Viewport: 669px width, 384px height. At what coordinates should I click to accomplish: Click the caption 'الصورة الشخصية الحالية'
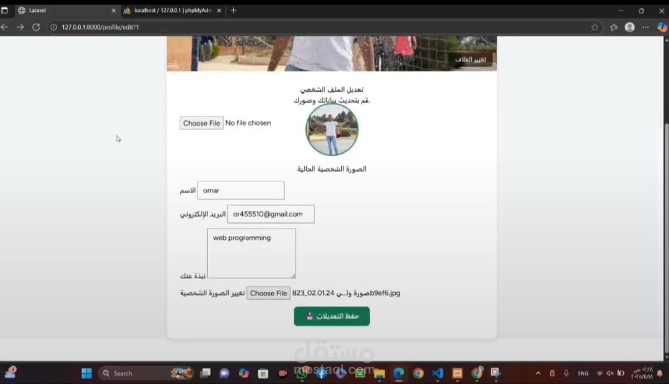click(x=331, y=169)
